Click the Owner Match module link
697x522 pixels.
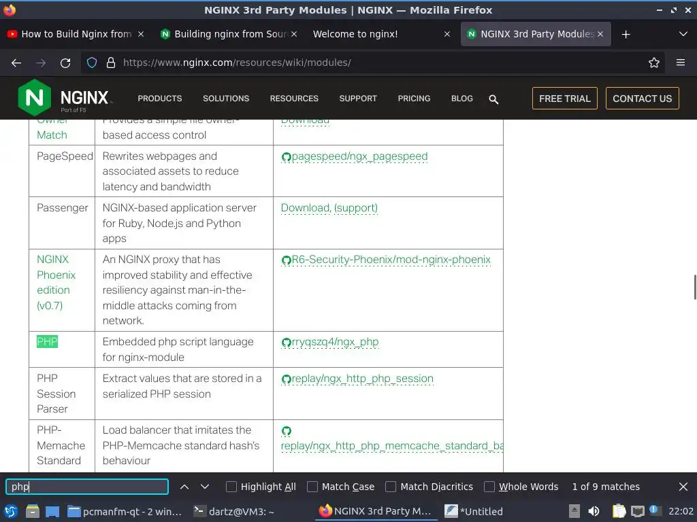[52, 128]
